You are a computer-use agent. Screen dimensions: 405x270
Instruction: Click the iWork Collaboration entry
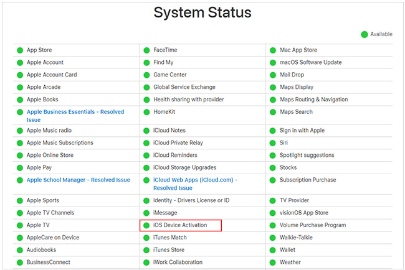[178, 263]
